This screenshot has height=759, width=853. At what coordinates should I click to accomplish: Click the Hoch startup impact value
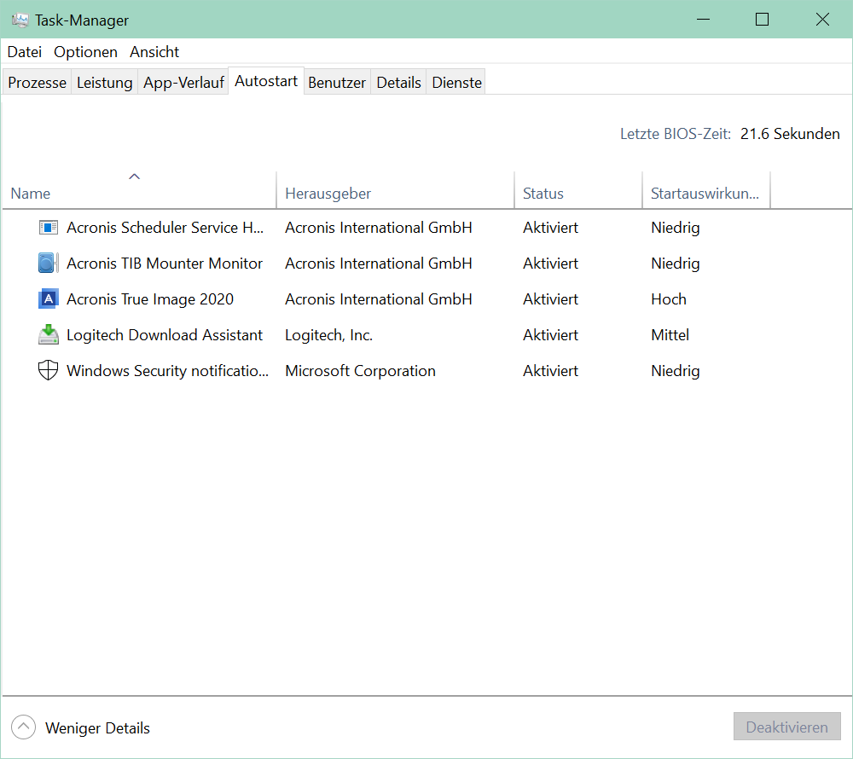669,299
